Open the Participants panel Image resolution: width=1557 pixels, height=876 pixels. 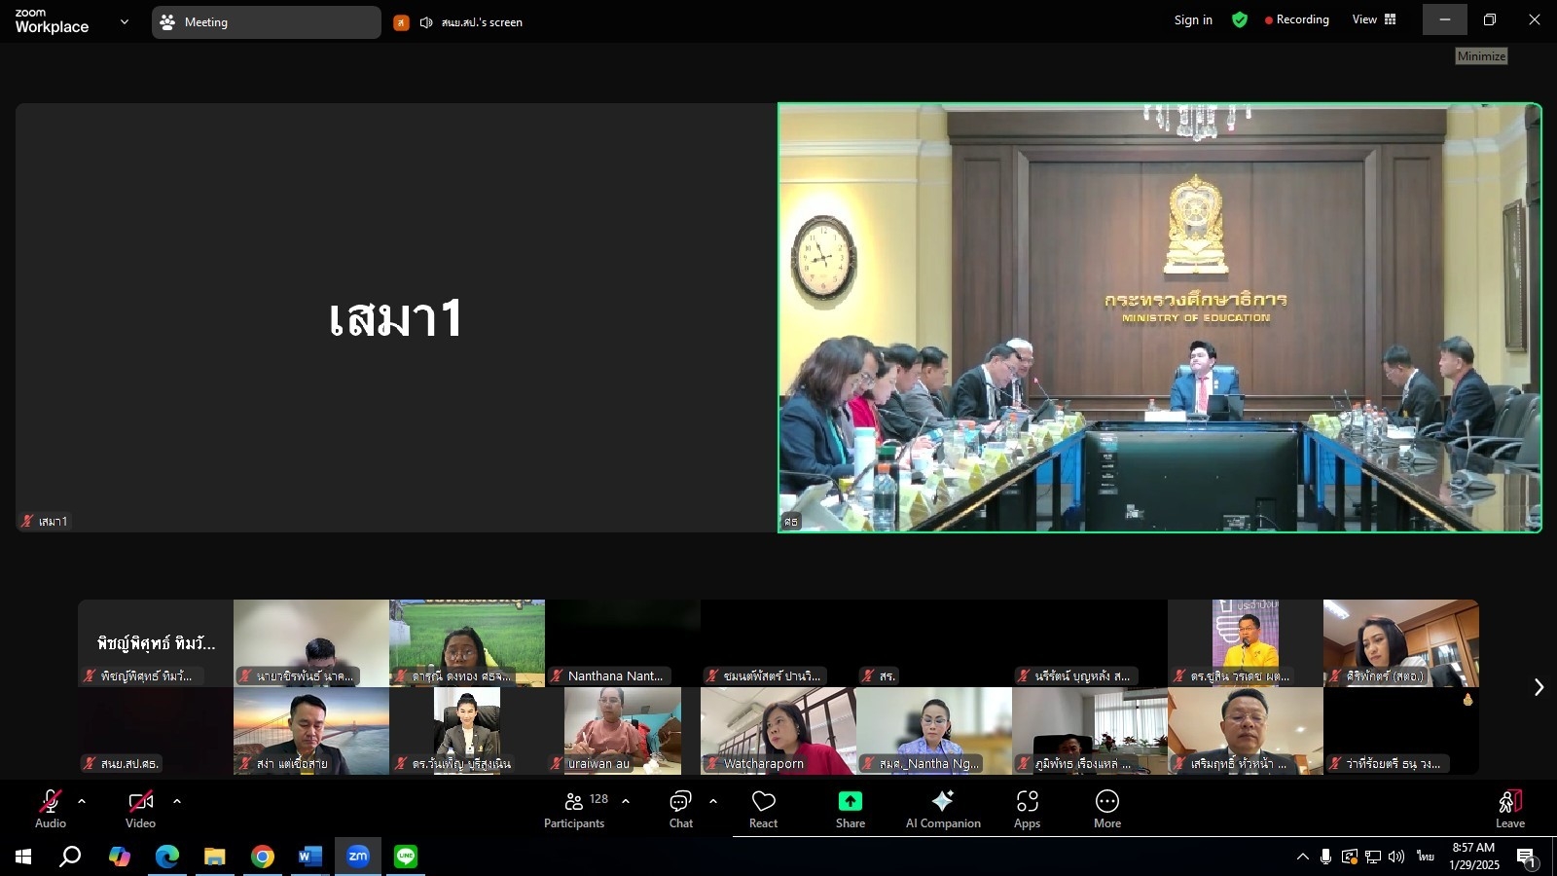coord(574,809)
